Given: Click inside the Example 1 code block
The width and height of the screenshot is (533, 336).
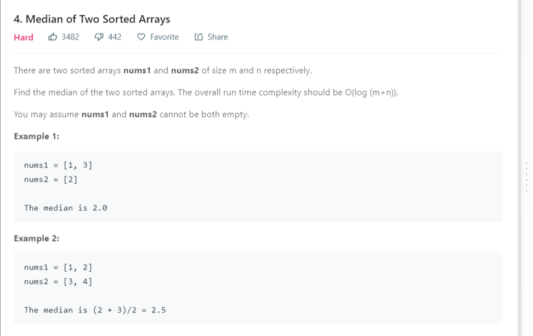Looking at the screenshot, I should 258,187.
